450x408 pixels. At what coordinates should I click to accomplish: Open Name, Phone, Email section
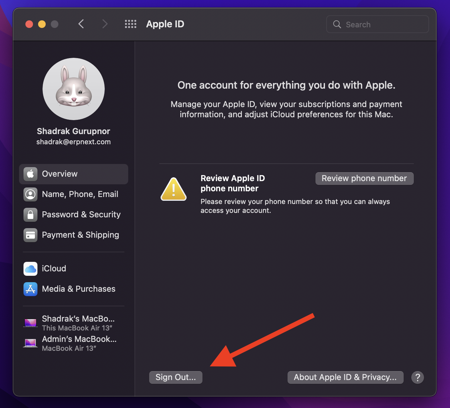74,194
